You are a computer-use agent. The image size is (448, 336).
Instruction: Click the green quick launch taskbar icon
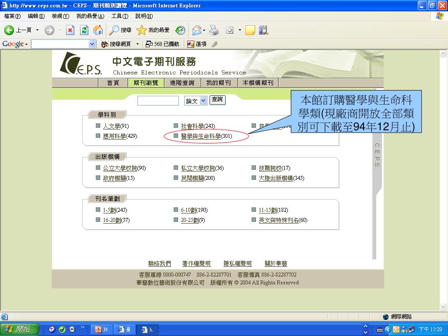[x=62, y=329]
